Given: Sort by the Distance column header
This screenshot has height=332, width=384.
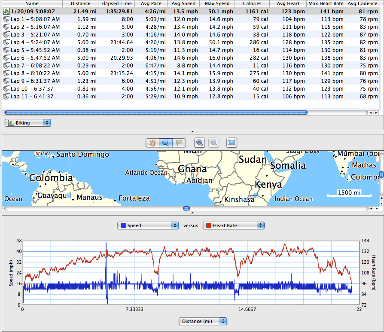Looking at the screenshot, I should tap(80, 3).
